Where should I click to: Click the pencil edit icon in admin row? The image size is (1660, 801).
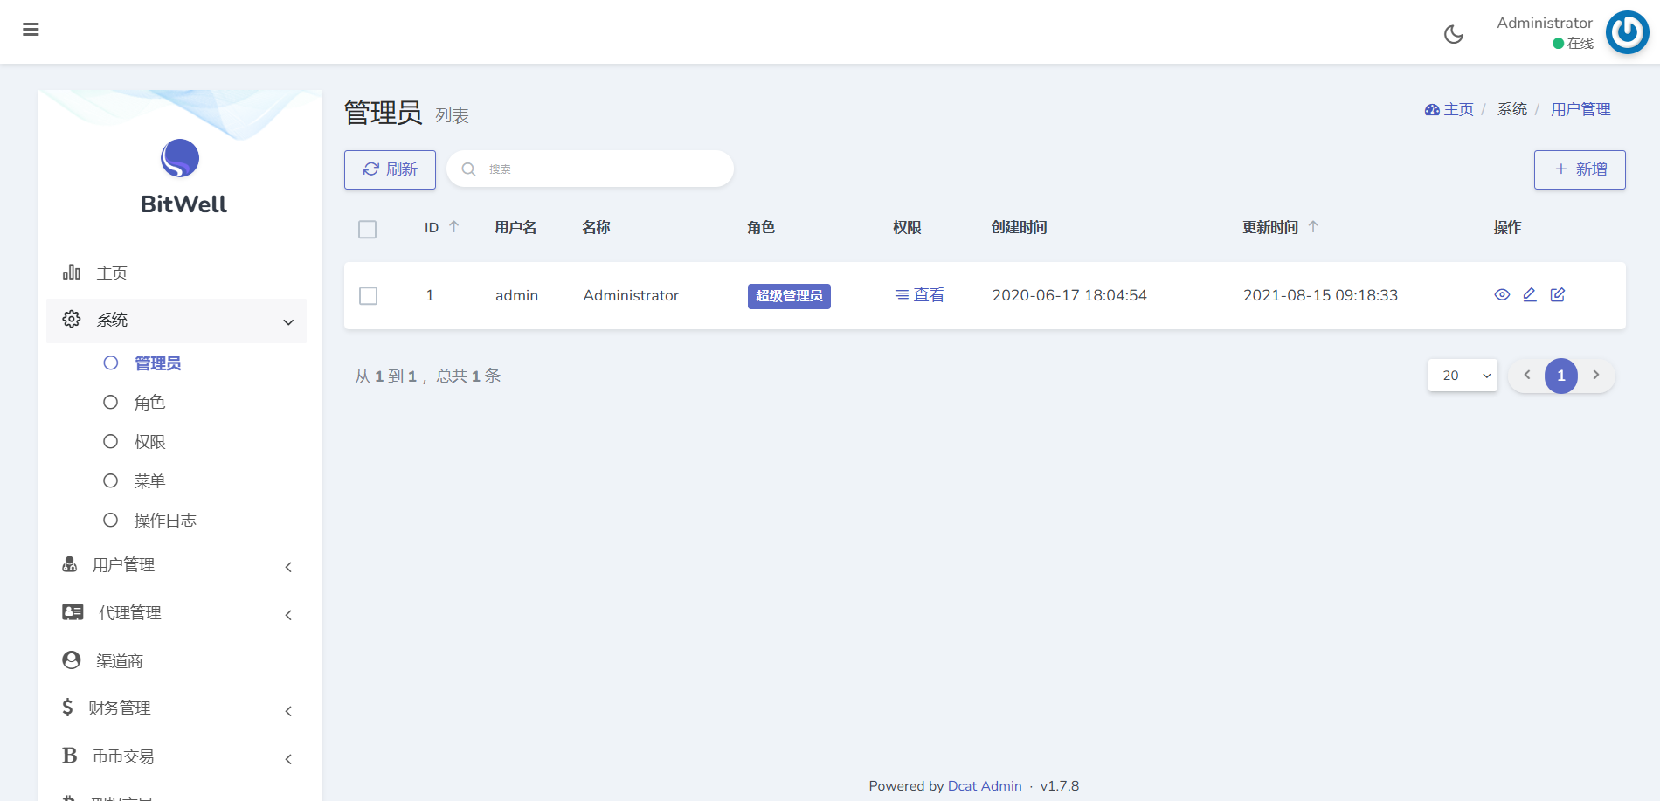tap(1530, 295)
